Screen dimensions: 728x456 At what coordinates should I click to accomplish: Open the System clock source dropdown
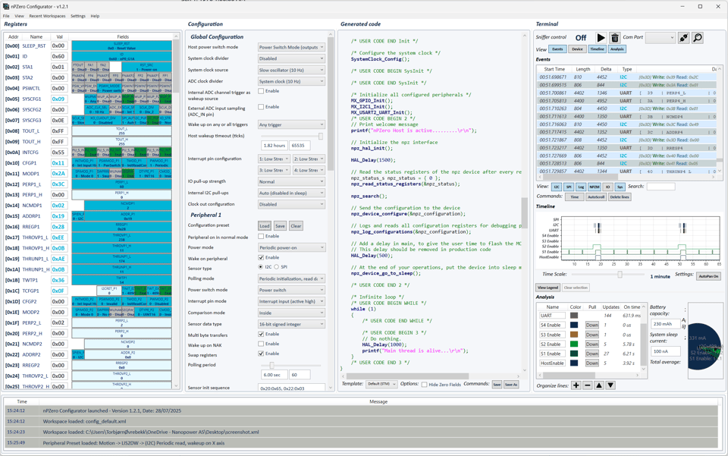pyautogui.click(x=291, y=70)
